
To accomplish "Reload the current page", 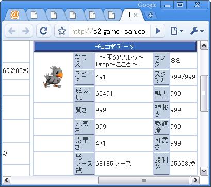I will 43,31.
